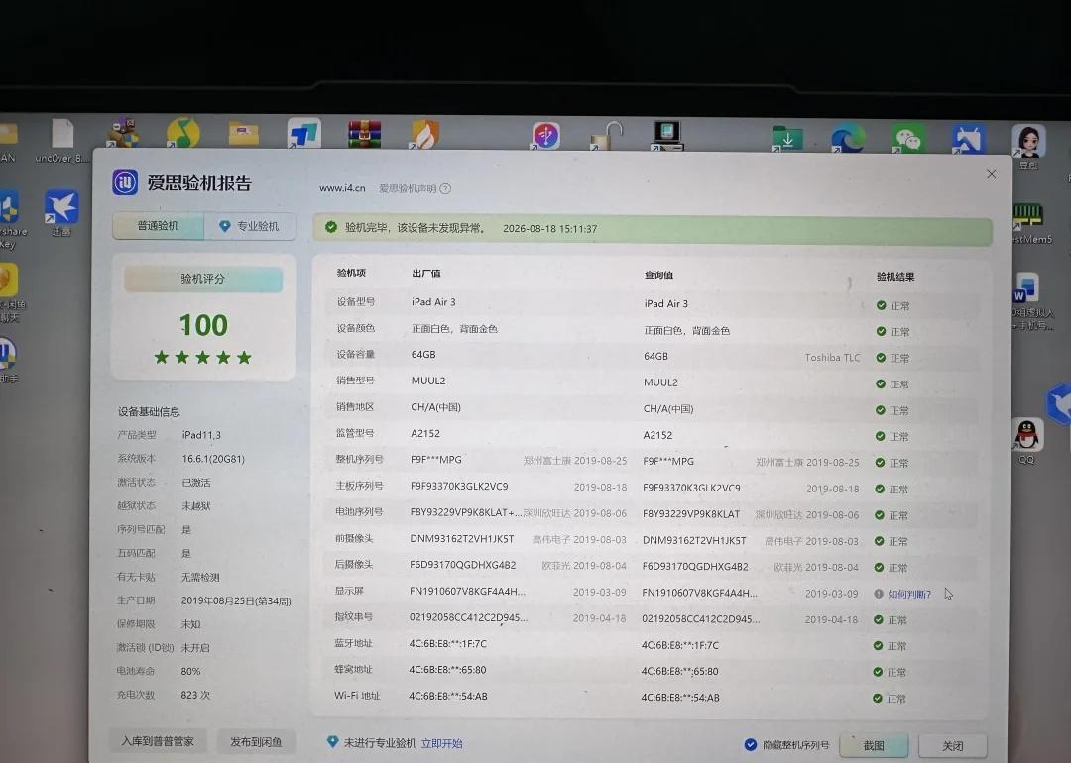The image size is (1071, 763).
Task: Click factory value MUUL2 in 销售型号 row
Action: pyautogui.click(x=428, y=381)
